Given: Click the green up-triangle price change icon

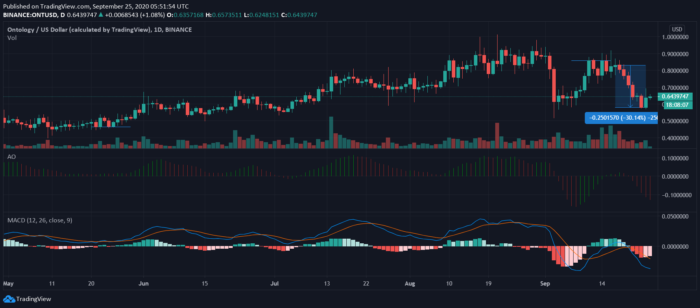Looking at the screenshot, I should (101, 15).
